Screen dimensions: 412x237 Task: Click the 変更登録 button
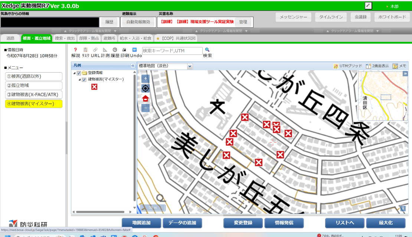pyautogui.click(x=243, y=223)
